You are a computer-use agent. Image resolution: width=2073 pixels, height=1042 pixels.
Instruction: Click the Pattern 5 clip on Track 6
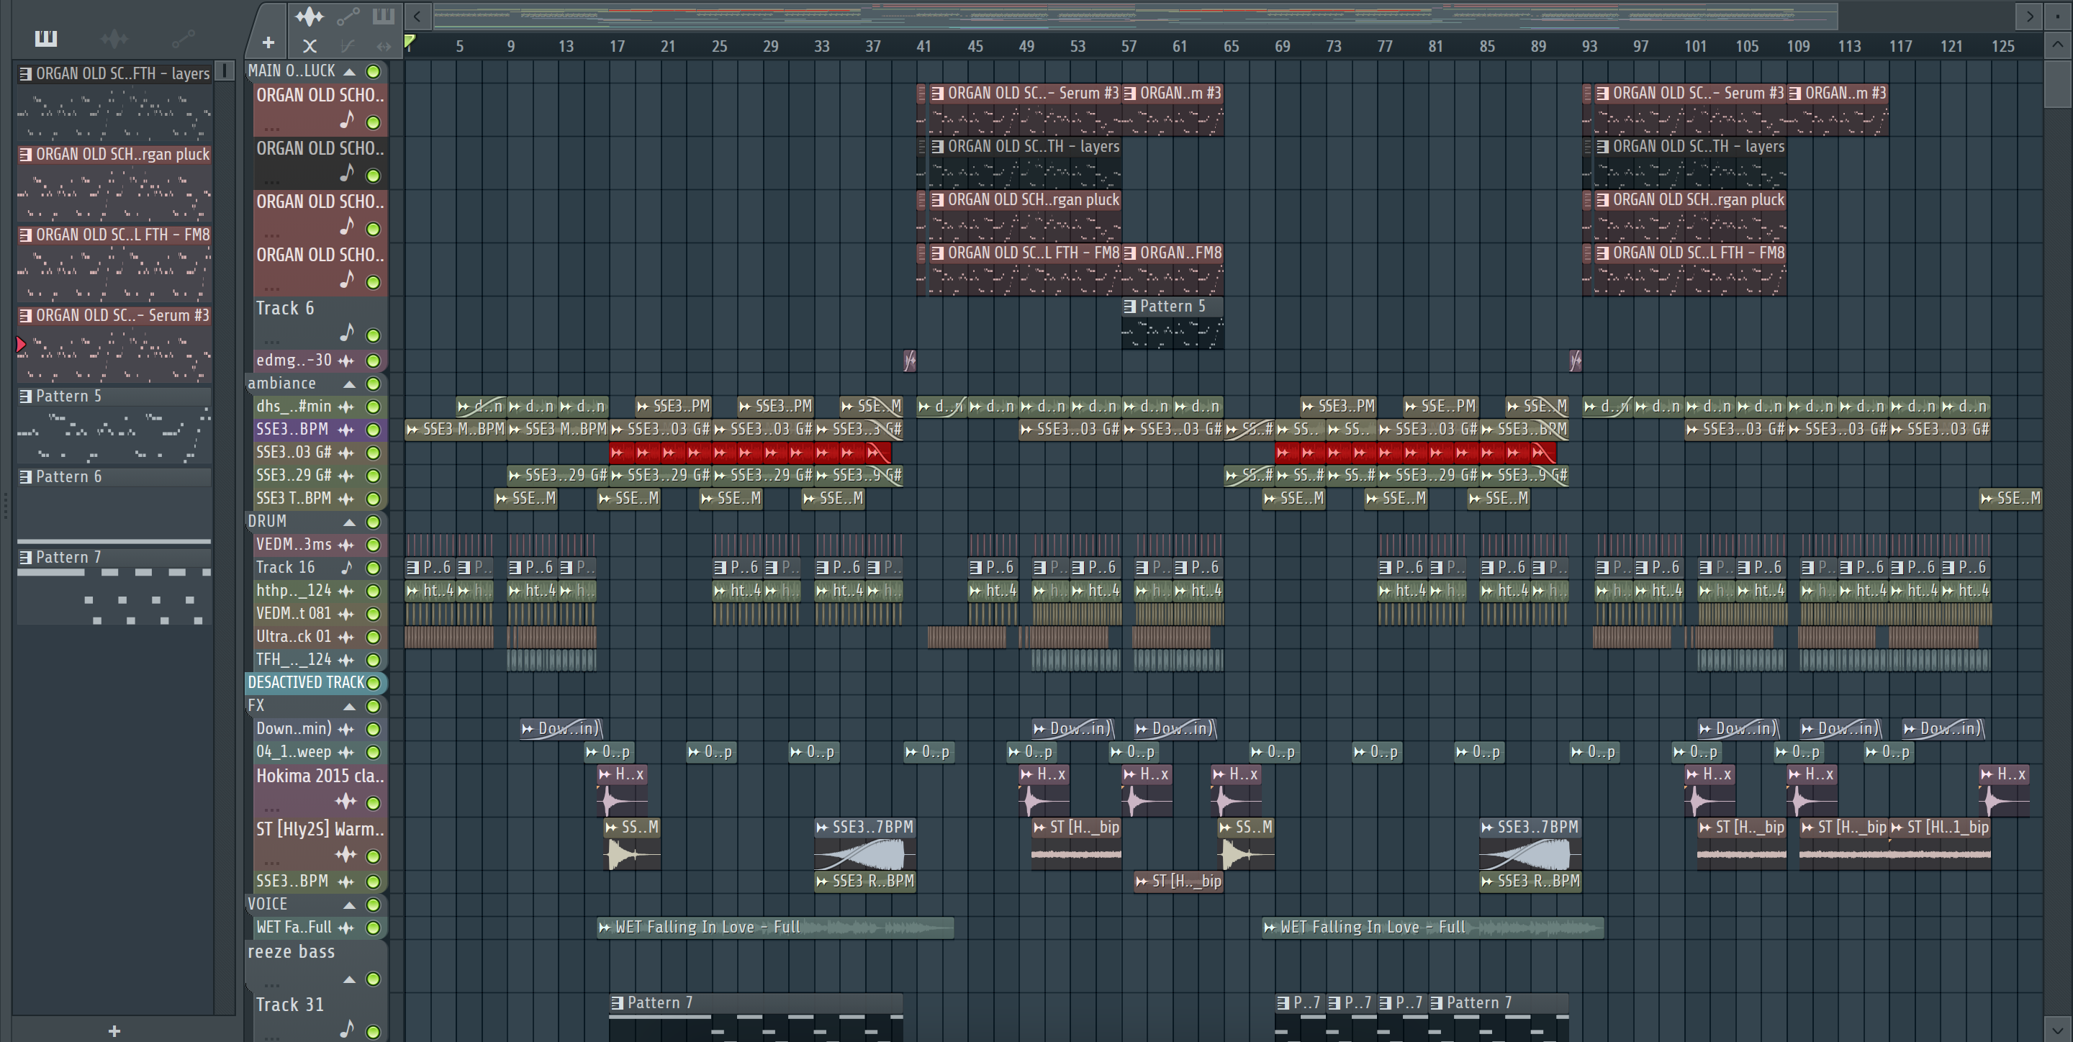click(1173, 322)
